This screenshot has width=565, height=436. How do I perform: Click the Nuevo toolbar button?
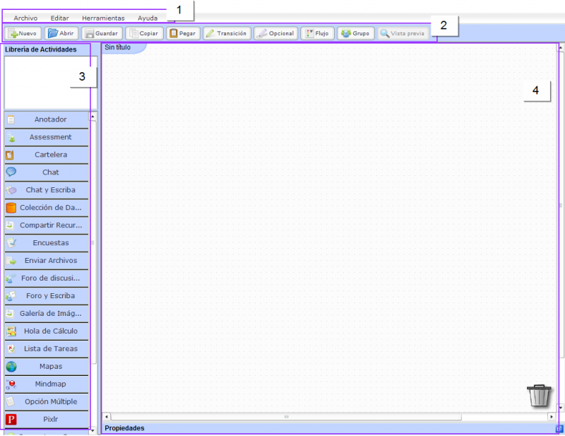23,33
